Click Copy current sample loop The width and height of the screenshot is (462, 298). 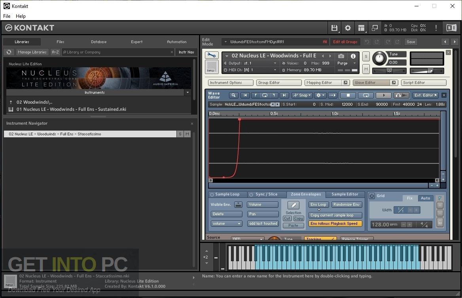point(335,215)
